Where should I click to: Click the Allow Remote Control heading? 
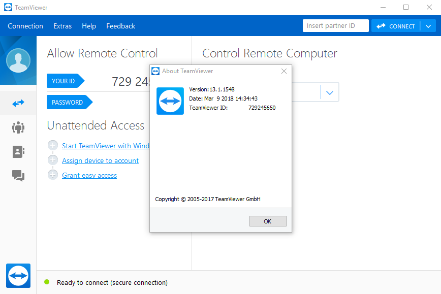(x=103, y=53)
